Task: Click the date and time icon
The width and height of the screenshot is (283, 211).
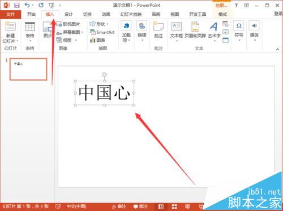Action: tap(225, 24)
